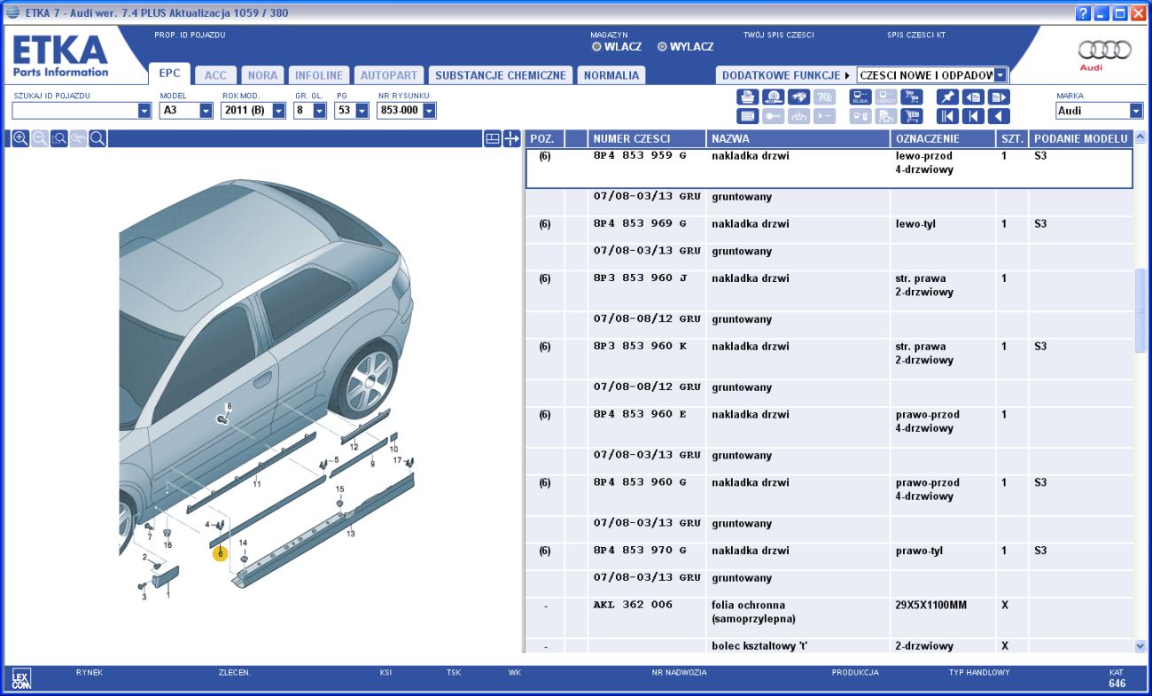Select part number 8P4 853 970 G
Screen dimensions: 1152x696
tap(640, 551)
